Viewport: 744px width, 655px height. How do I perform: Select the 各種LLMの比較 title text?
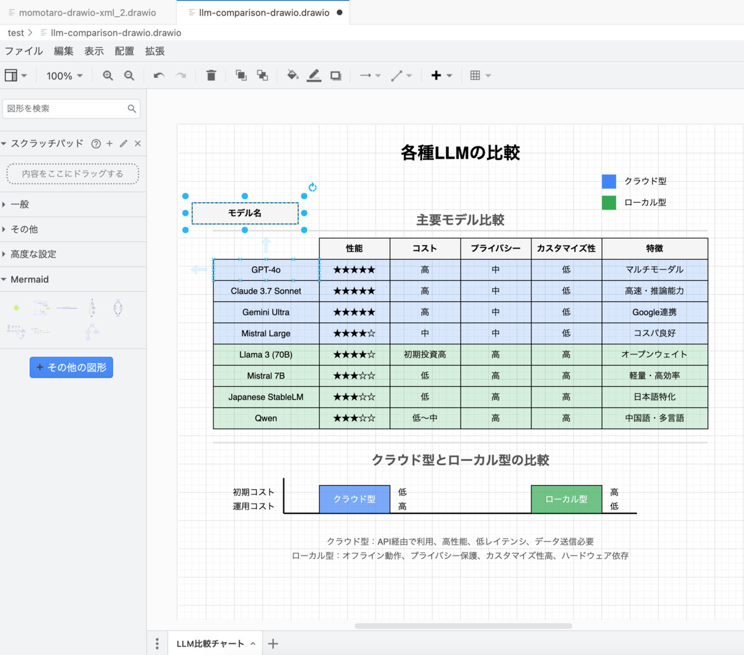click(x=460, y=153)
